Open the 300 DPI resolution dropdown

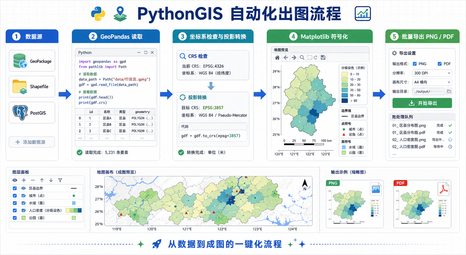tap(432, 73)
